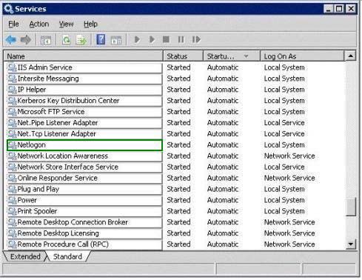Close the Services window
The image size is (362, 280).
point(351,9)
